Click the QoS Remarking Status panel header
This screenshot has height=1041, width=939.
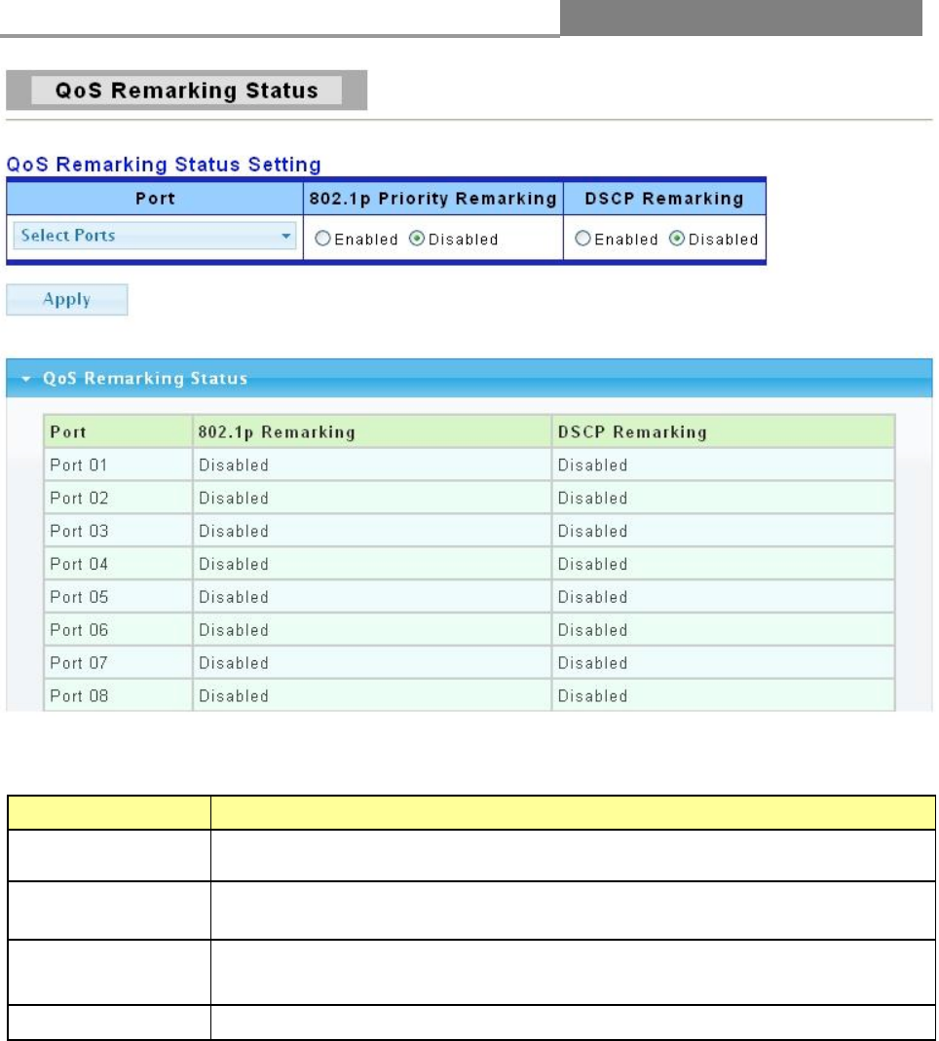click(x=469, y=378)
